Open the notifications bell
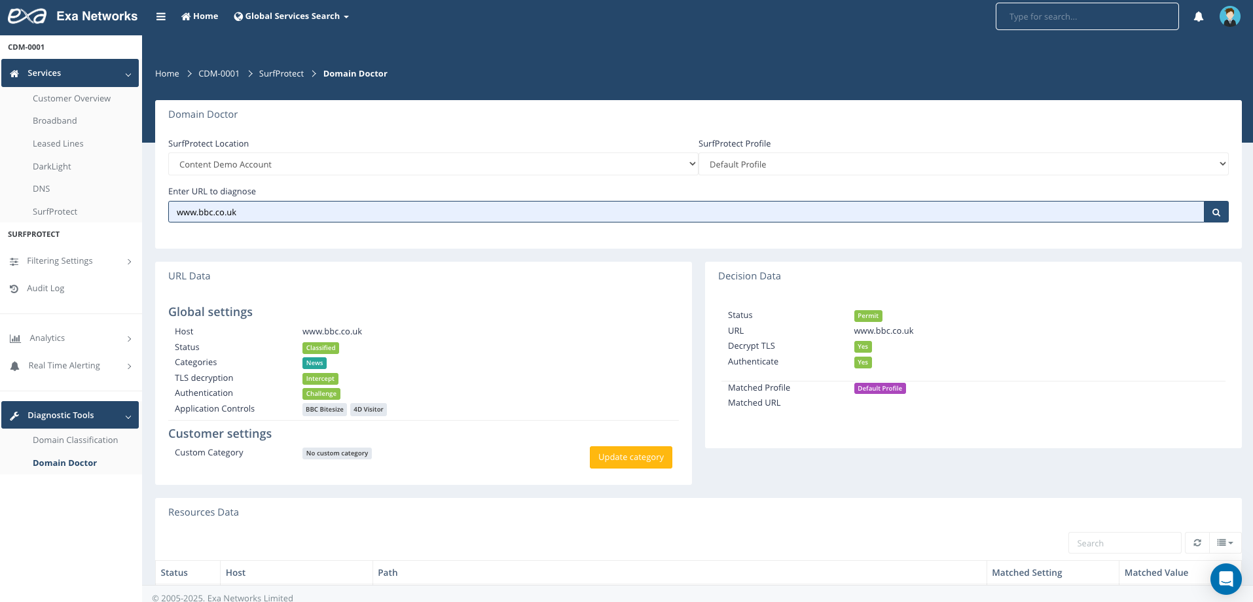 coord(1198,17)
